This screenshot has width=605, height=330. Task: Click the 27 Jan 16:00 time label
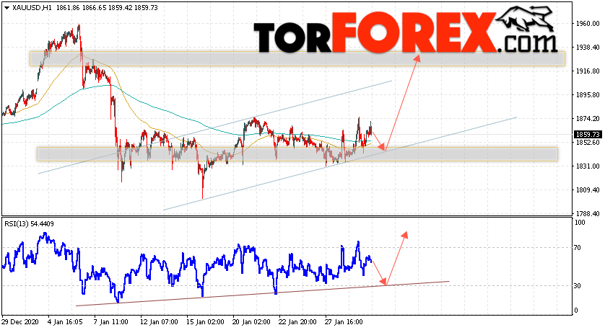pos(344,321)
